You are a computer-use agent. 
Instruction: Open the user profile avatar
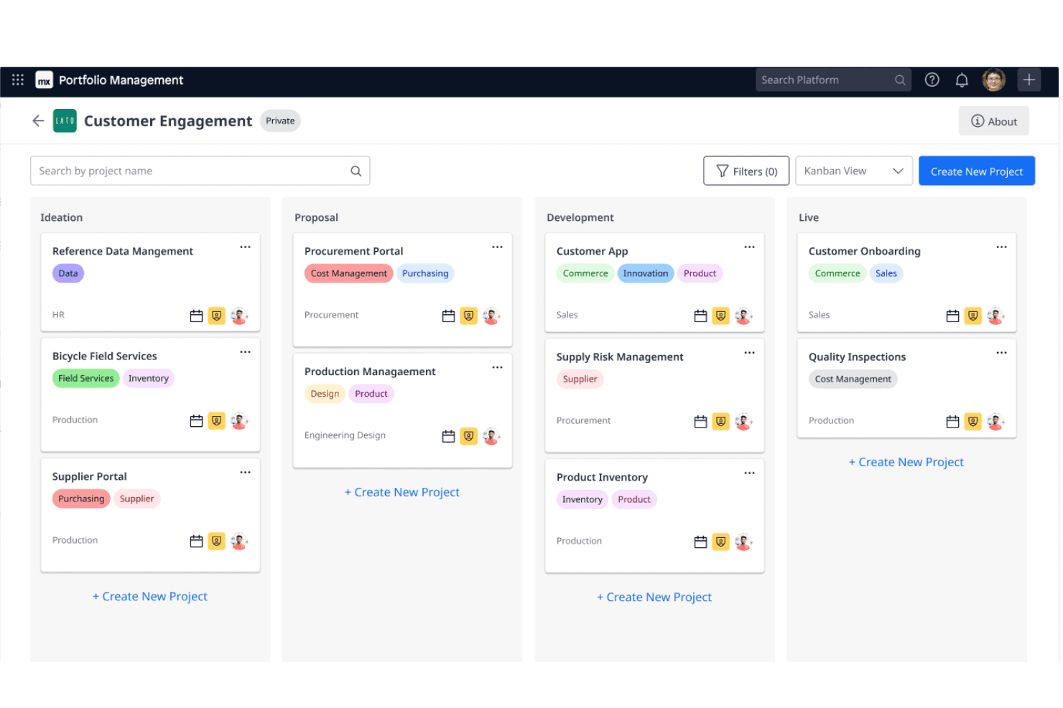[x=994, y=80]
